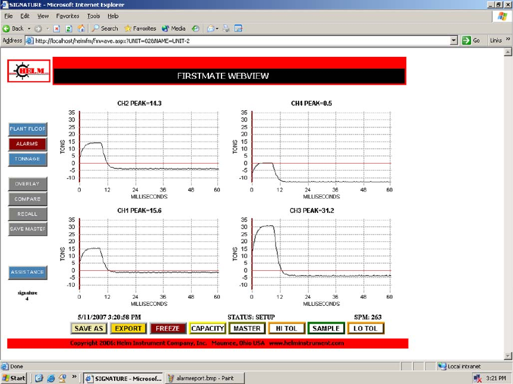
Task: Click the CH1 PEAK=15.6 waveform chart
Action: (x=140, y=257)
